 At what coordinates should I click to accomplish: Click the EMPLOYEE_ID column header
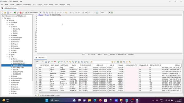[44, 65]
